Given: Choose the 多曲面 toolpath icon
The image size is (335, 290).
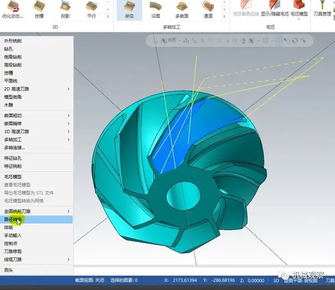Looking at the screenshot, I should (x=182, y=10).
